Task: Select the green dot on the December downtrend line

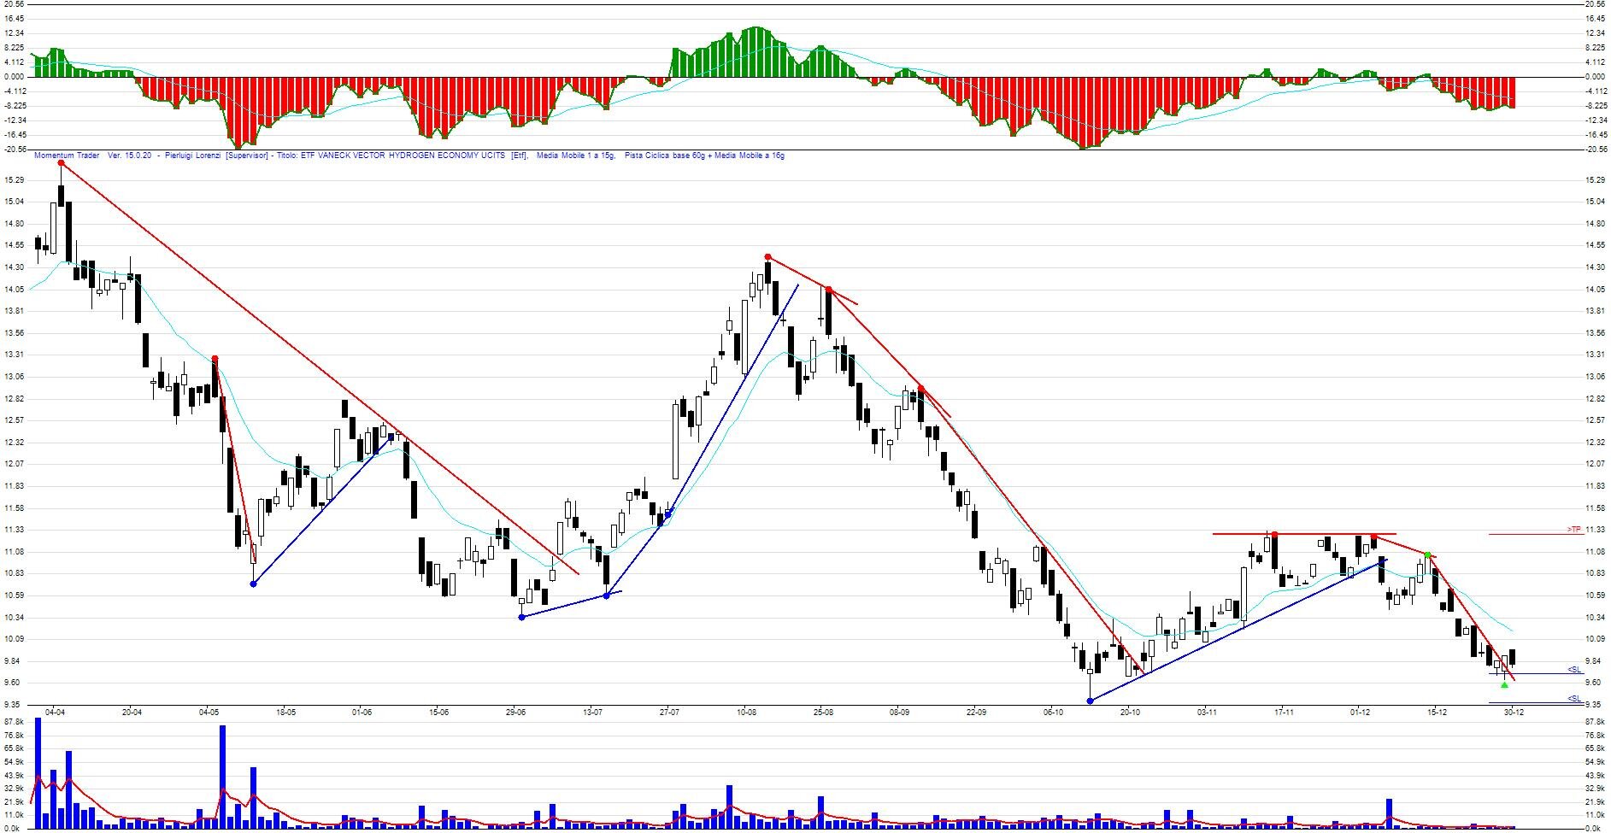Action: pos(1428,555)
